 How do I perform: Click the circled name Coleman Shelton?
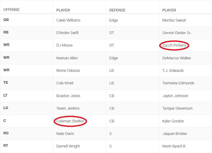[x=70, y=121]
